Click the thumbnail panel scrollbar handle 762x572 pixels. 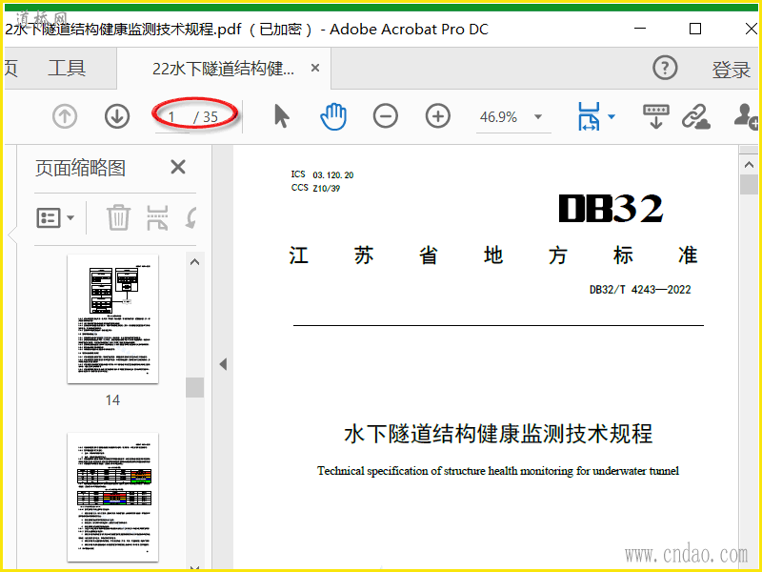(195, 388)
